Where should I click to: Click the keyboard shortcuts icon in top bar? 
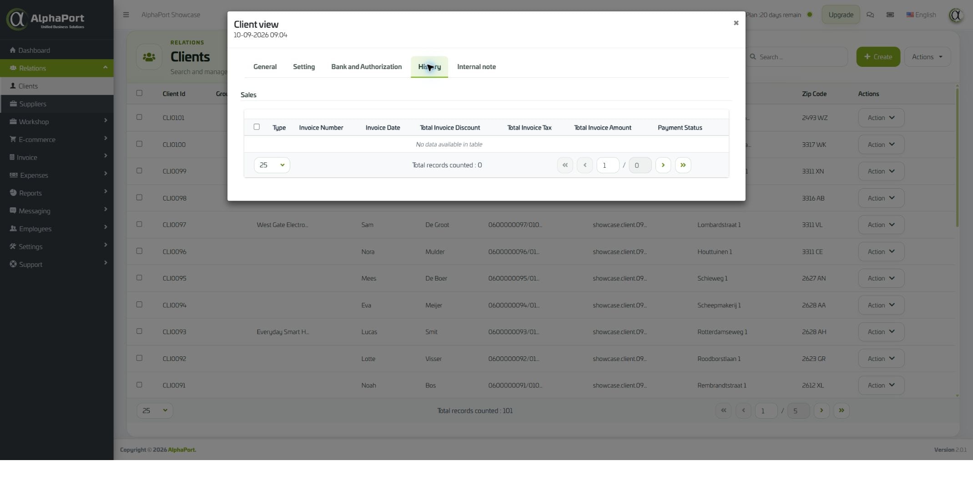(x=890, y=15)
